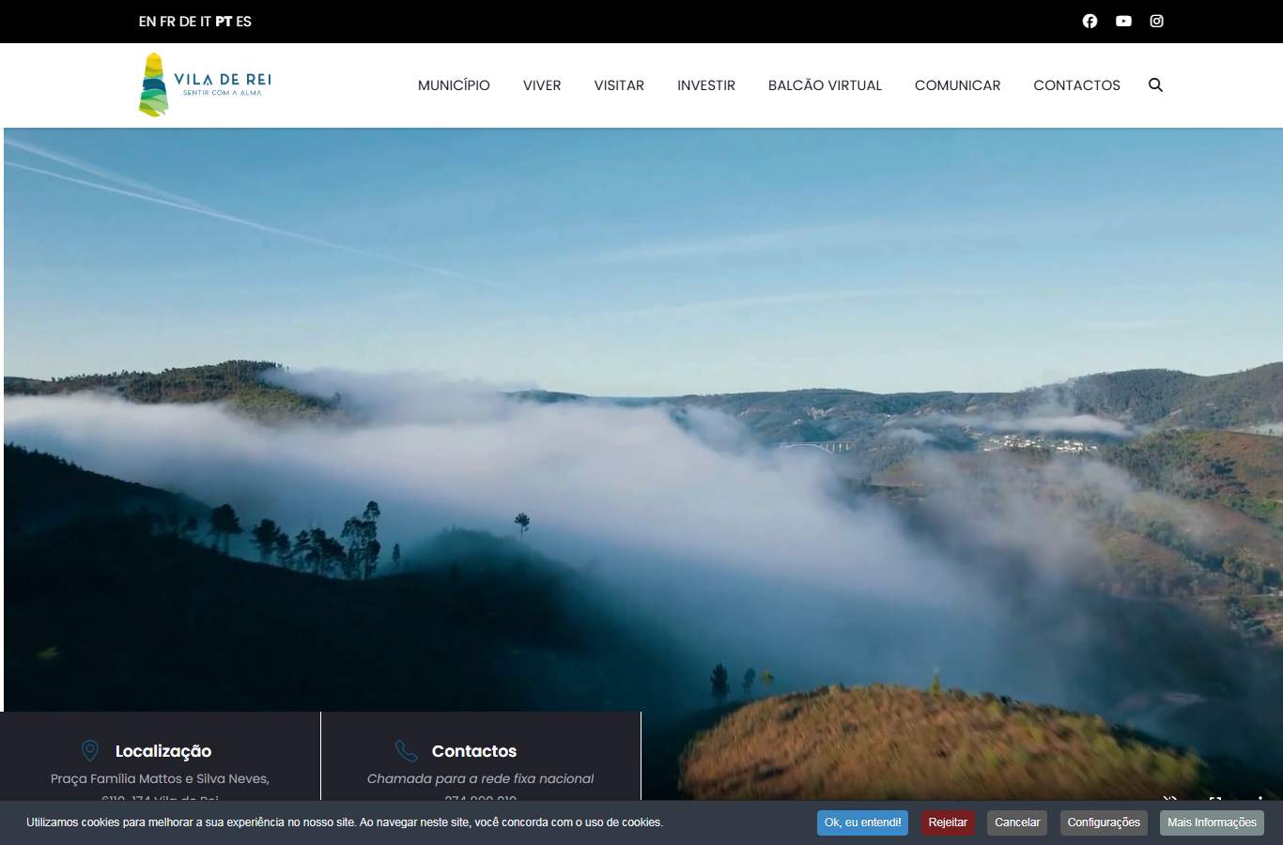1283x845 pixels.
Task: Click the address 'Praça Família Mattos e Silva Neves,'
Action: pos(160,778)
